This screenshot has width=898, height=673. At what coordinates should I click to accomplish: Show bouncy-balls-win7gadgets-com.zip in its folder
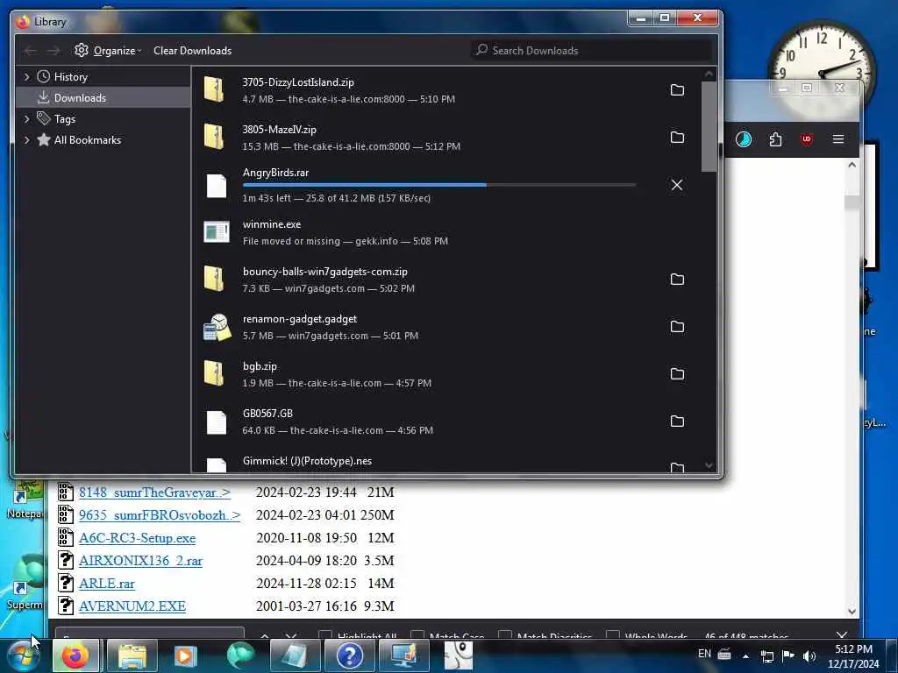(x=677, y=280)
